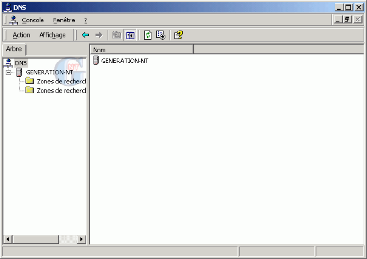Viewport: 367px width, 259px height.
Task: Click the DNS icon in the title bar
Action: (8, 7)
